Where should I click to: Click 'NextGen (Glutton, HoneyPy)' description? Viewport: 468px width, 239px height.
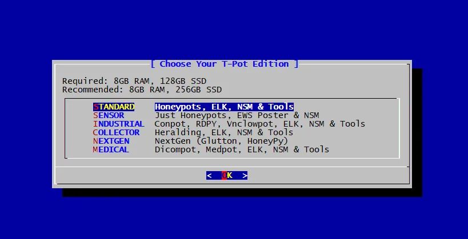[x=221, y=141]
